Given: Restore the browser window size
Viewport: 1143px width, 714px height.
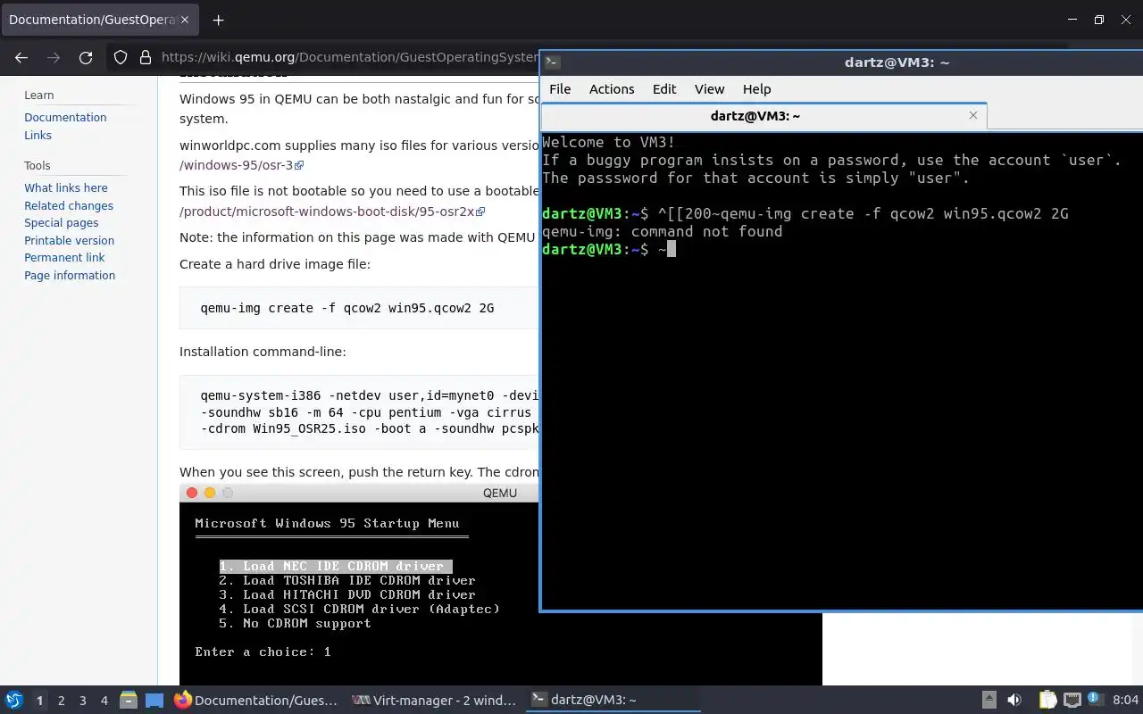Looking at the screenshot, I should point(1099,20).
